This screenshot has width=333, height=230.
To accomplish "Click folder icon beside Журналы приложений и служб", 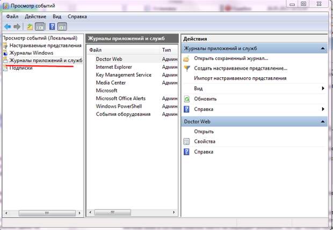I will click(x=5, y=61).
